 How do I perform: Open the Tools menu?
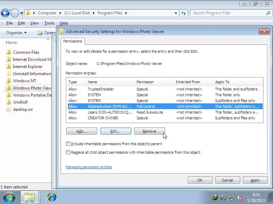click(x=49, y=23)
